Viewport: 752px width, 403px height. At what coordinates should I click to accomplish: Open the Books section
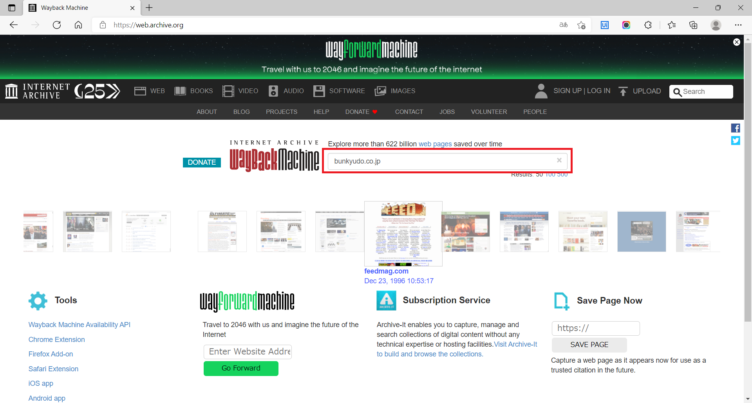click(x=193, y=91)
